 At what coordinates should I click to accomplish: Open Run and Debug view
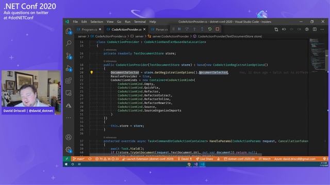[x=69, y=68]
